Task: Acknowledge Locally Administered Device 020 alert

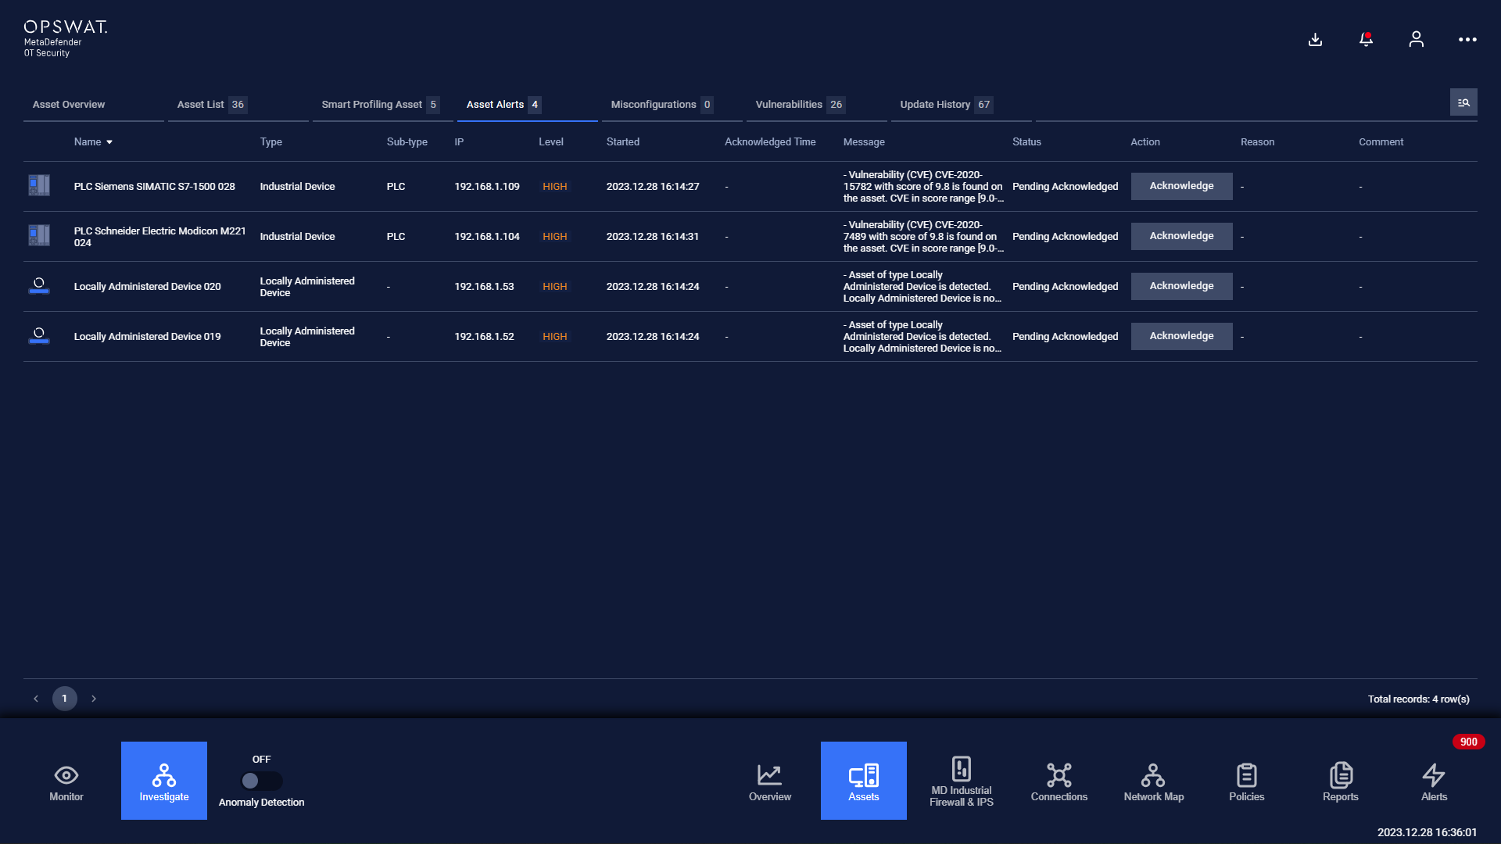Action: click(x=1181, y=286)
